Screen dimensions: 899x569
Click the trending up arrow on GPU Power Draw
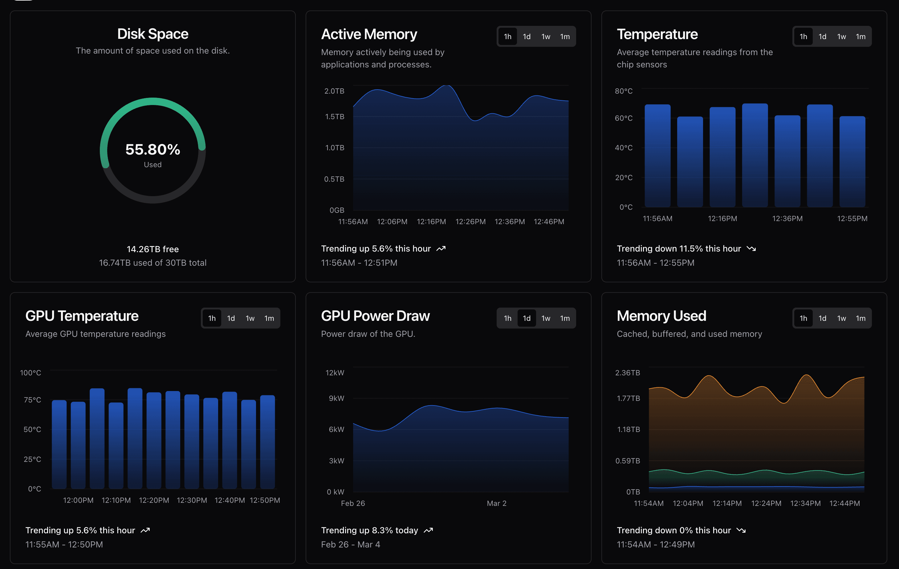click(x=429, y=530)
